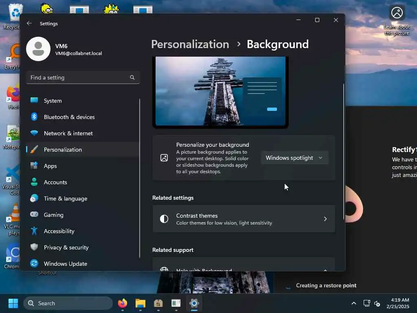Viewport: 417px width, 313px height.
Task: Click the settings content scrollbar
Action: (x=344, y=152)
